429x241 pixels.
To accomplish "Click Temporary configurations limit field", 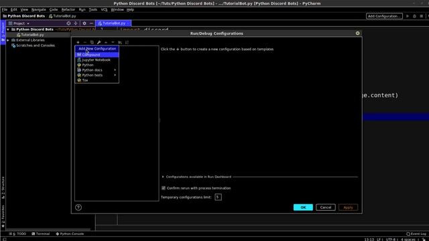I will [x=218, y=197].
